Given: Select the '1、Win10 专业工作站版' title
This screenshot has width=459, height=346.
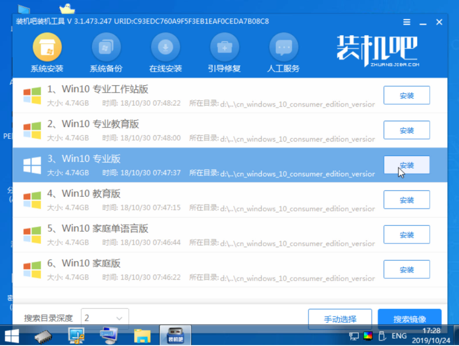Looking at the screenshot, I should pyautogui.click(x=98, y=89).
